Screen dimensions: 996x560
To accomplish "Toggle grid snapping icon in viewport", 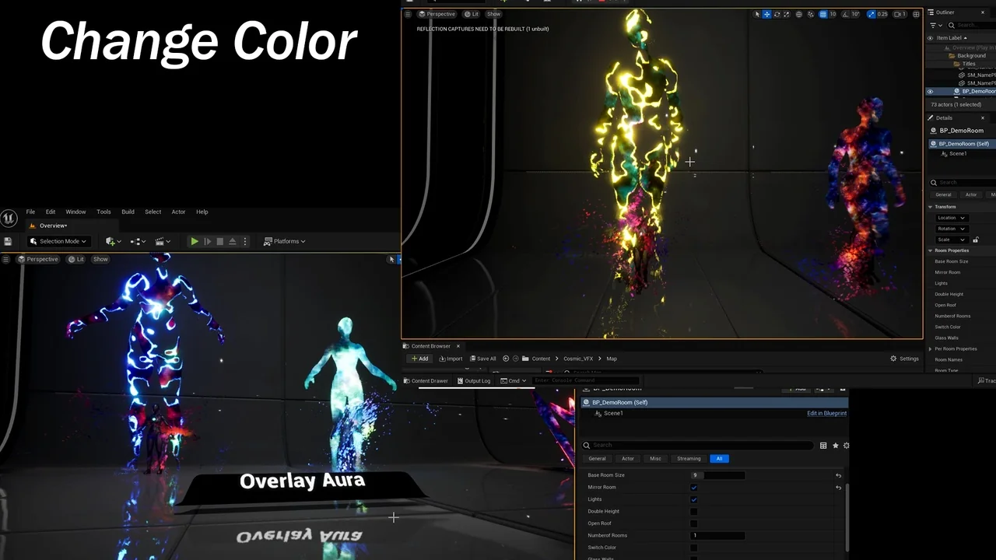I will pyautogui.click(x=823, y=14).
